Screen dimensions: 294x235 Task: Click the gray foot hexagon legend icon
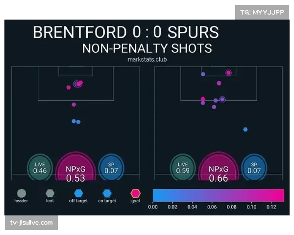click(49, 193)
